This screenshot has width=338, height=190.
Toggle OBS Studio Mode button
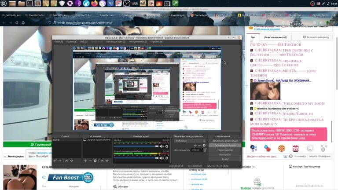pos(225,150)
